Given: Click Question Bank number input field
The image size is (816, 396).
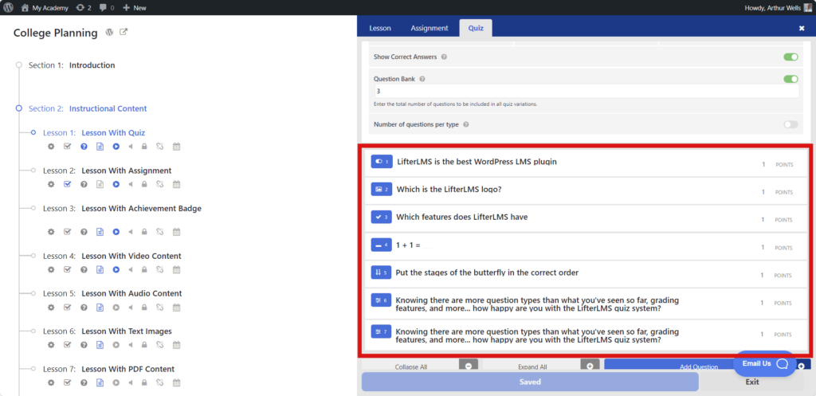Looking at the screenshot, I should (x=586, y=91).
